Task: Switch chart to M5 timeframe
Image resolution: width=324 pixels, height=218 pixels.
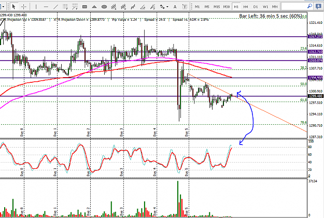Action: click(x=207, y=7)
